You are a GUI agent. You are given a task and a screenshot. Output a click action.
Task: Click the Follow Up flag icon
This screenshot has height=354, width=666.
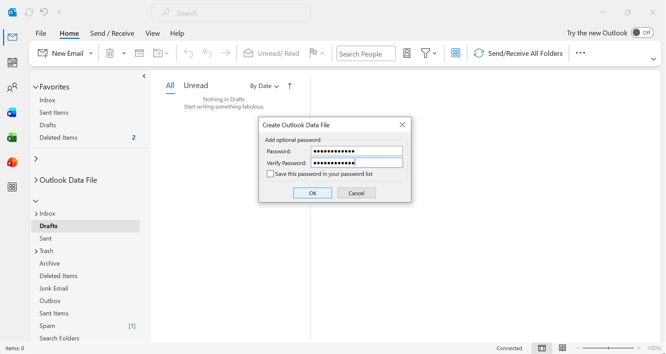313,53
